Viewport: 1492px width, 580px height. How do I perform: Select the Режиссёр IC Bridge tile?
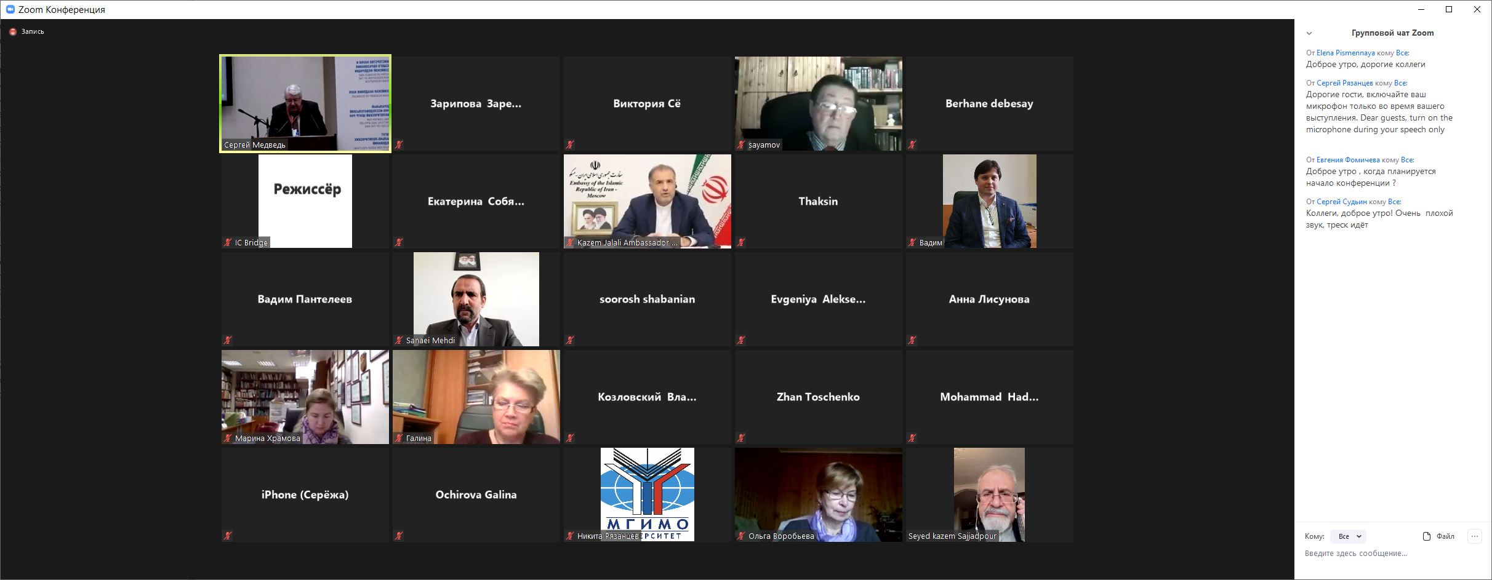pos(305,201)
